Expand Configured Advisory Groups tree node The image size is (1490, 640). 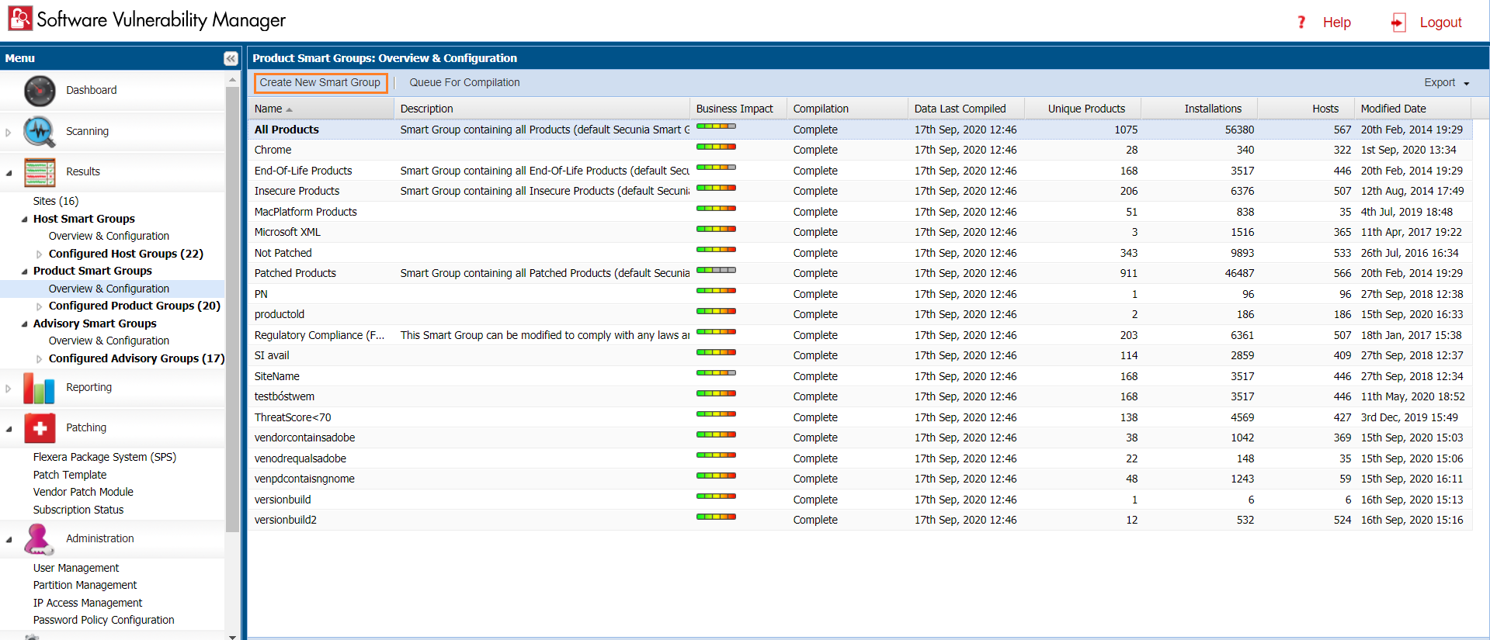(40, 359)
